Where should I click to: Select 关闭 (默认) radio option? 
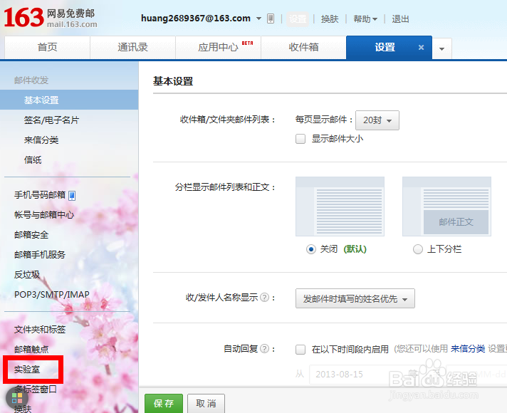pos(311,249)
